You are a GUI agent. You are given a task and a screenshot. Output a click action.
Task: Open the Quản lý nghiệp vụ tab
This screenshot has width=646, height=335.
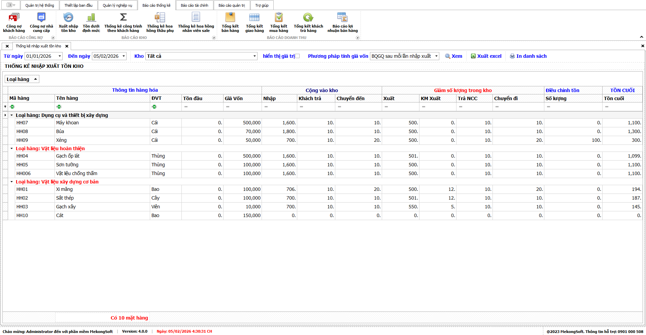117,5
